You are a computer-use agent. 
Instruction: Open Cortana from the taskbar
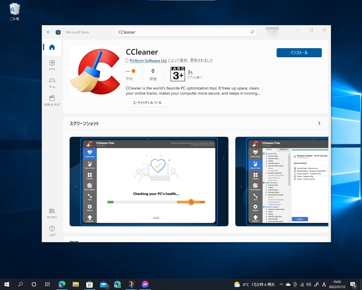pyautogui.click(x=34, y=284)
